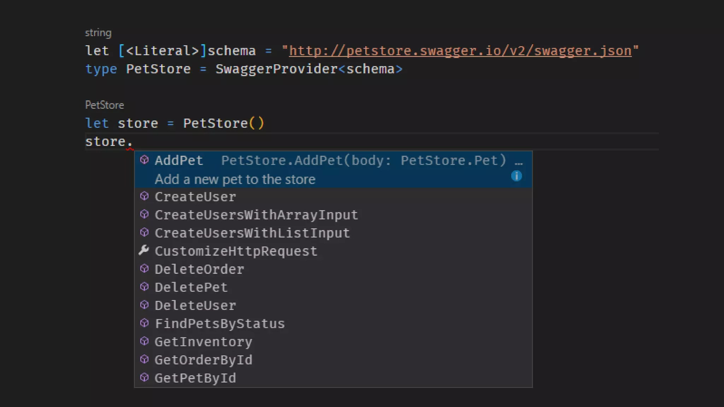Click the cube icon beside CreateUsersWithListInput
This screenshot has height=407, width=724.
144,232
